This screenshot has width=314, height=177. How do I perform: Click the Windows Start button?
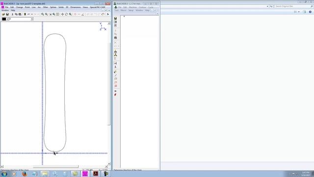(x=4, y=174)
